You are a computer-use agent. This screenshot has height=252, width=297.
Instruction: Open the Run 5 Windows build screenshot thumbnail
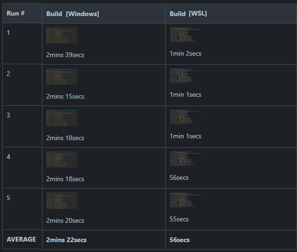coord(62,201)
